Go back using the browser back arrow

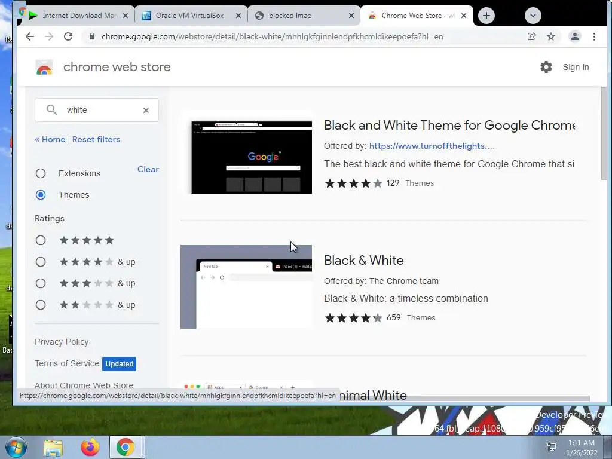pos(30,36)
